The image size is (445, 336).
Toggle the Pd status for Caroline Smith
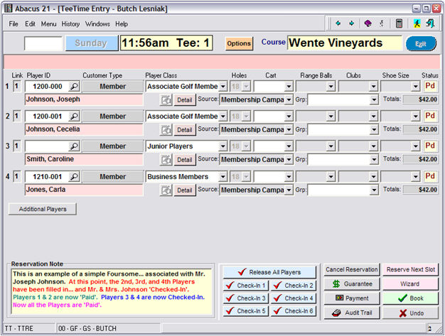[x=430, y=146]
